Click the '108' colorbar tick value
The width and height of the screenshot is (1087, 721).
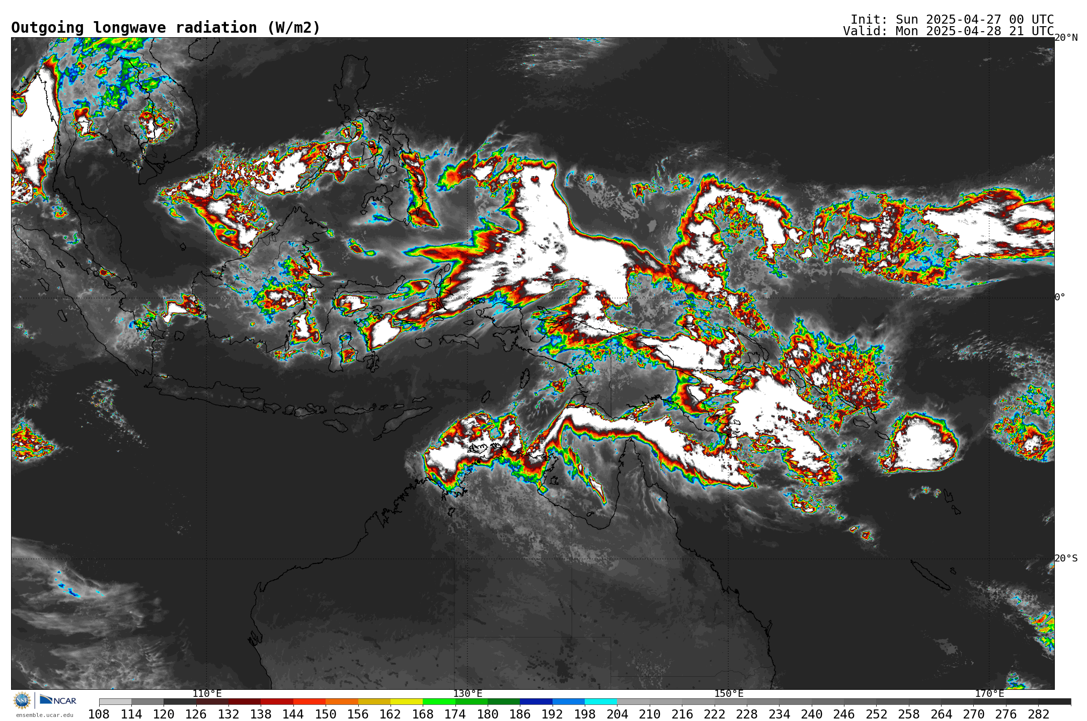(x=99, y=714)
